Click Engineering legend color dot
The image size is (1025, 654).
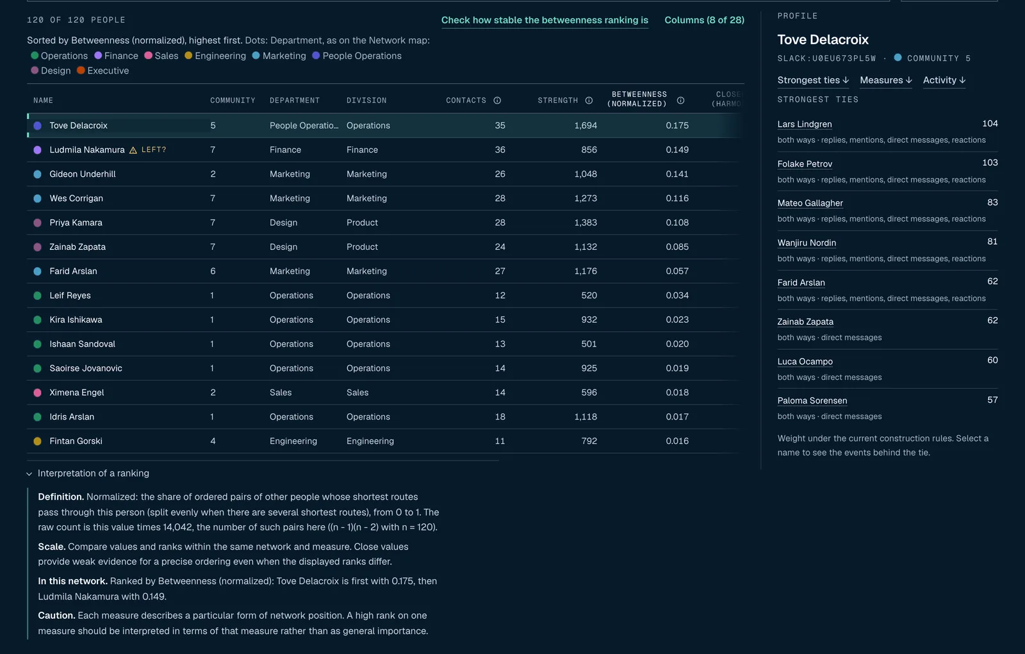(188, 56)
